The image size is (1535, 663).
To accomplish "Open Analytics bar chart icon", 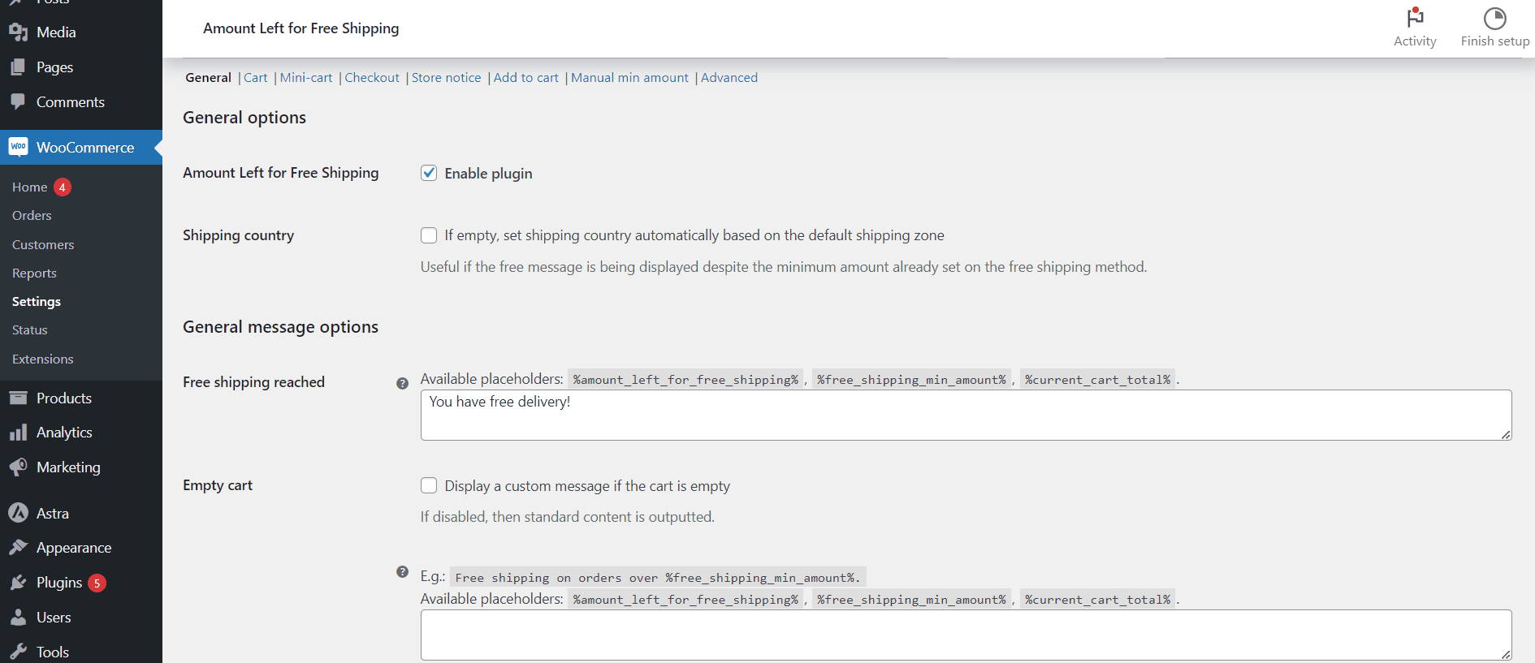I will pyautogui.click(x=18, y=433).
